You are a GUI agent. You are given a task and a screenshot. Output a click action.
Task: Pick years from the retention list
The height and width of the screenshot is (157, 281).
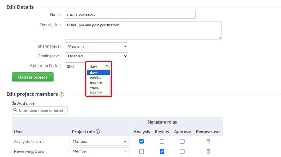tap(98, 87)
